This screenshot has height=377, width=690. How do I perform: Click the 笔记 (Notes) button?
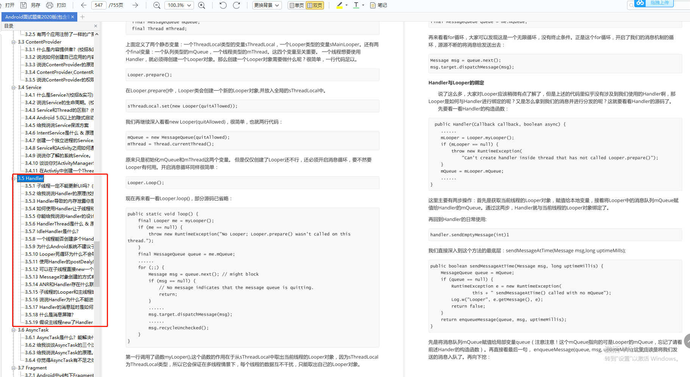(379, 5)
